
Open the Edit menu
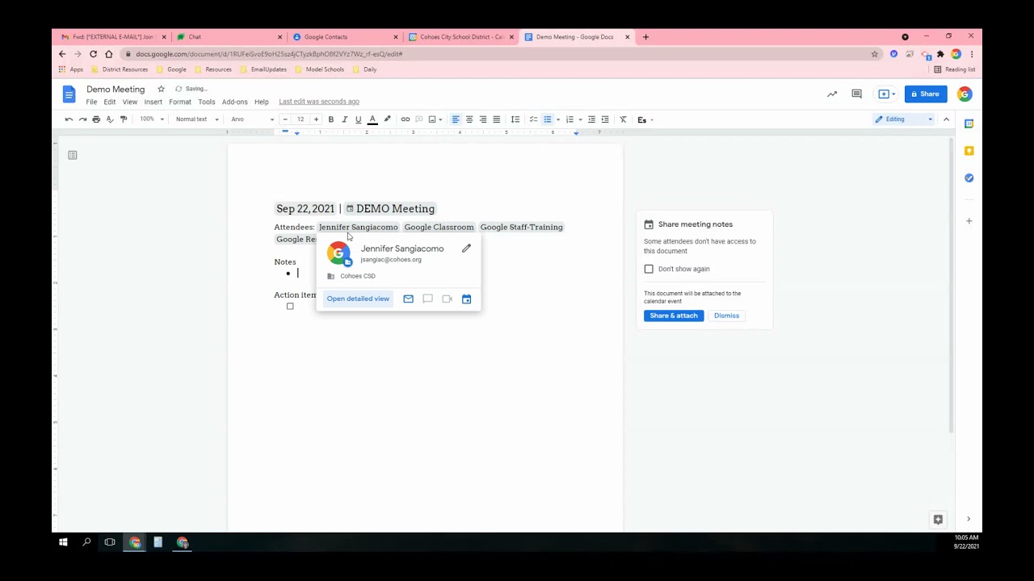point(110,102)
